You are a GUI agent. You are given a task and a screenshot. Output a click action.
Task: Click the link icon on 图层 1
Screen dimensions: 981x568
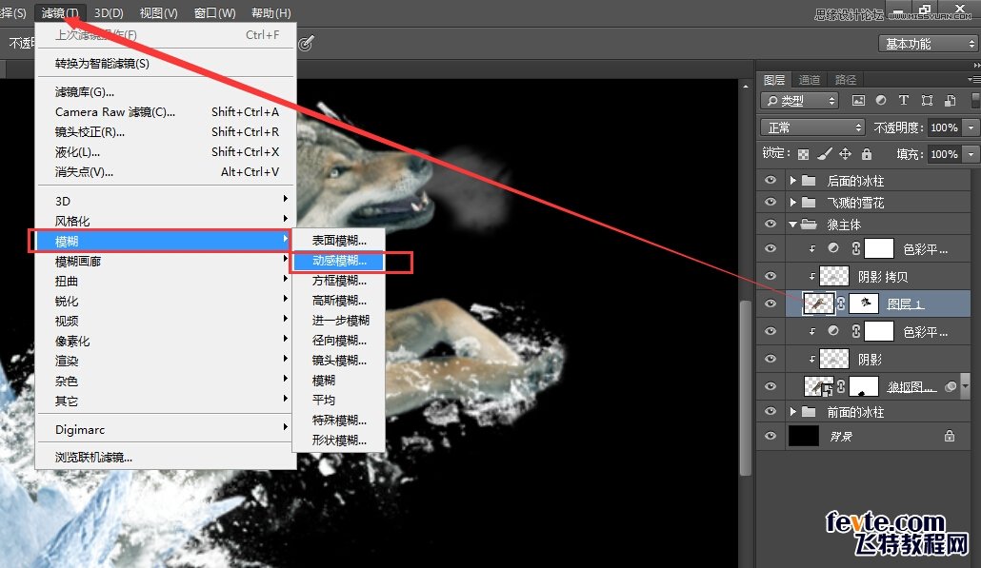(842, 304)
